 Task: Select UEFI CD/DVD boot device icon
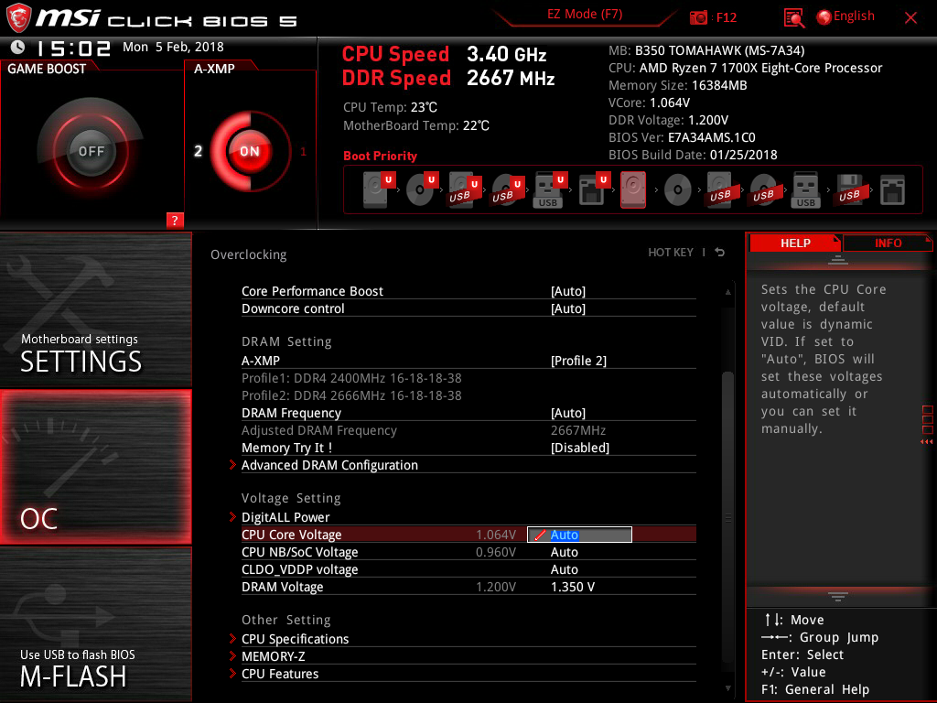422,189
